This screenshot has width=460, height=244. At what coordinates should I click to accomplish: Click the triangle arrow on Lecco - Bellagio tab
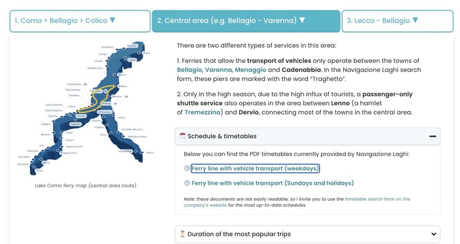click(x=415, y=20)
